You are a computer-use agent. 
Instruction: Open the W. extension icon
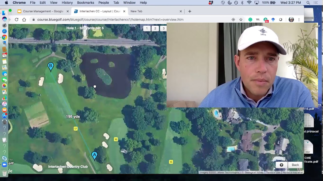[258, 20]
